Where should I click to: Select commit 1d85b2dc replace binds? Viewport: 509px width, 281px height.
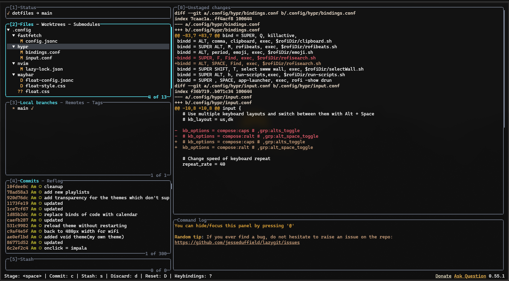coord(88,214)
